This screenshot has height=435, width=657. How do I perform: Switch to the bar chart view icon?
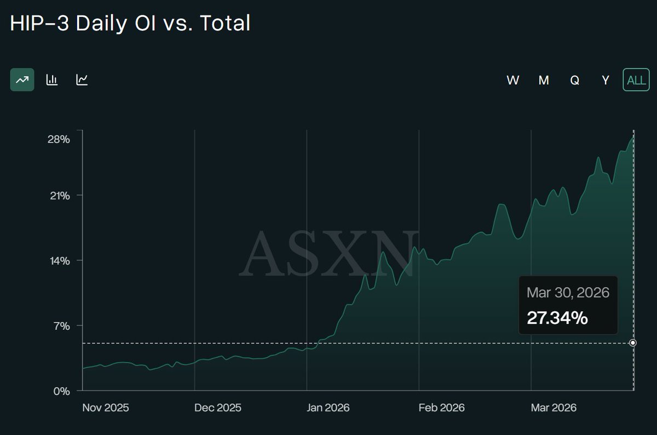pos(52,80)
